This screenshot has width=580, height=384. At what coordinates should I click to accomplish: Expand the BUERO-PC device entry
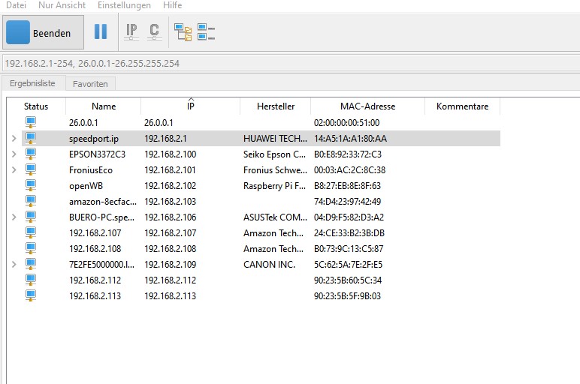(x=14, y=217)
